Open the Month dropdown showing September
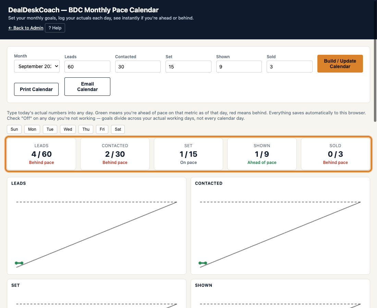 coord(37,66)
